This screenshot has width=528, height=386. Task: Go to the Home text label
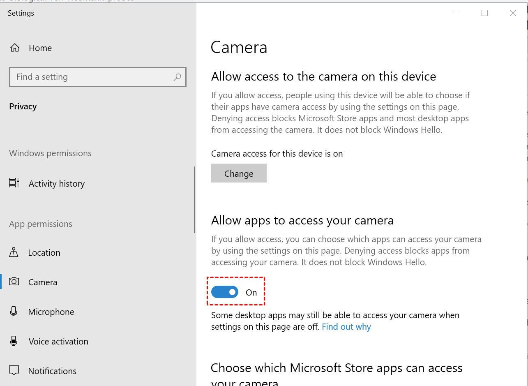pyautogui.click(x=40, y=48)
